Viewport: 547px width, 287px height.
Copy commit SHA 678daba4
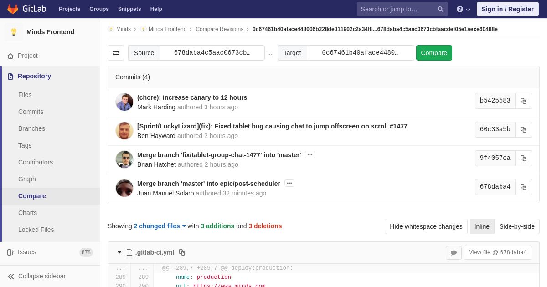pos(523,187)
